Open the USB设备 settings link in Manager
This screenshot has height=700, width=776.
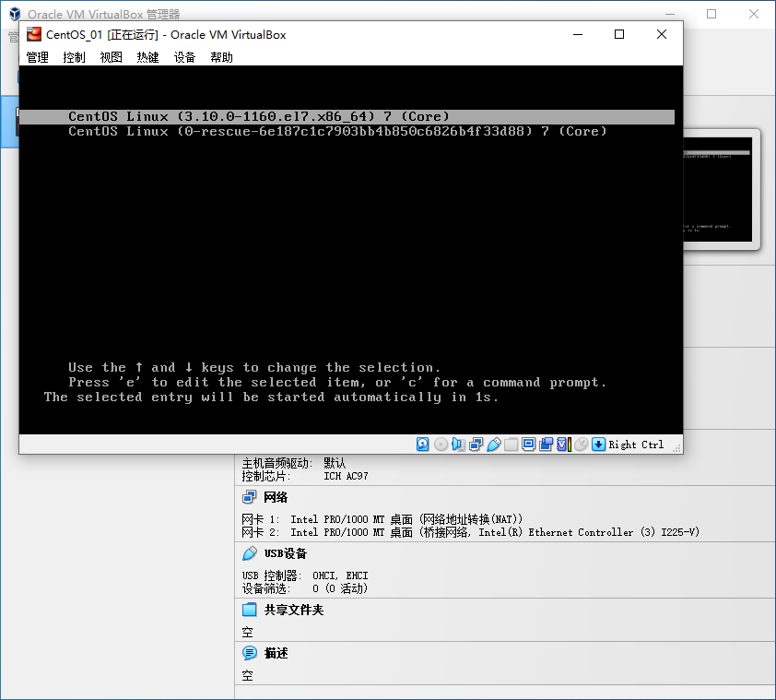click(x=286, y=553)
